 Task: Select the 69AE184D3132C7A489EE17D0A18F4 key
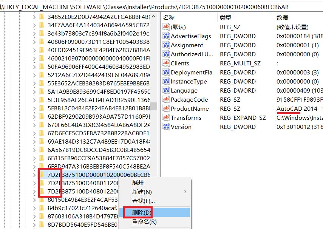(98, 141)
